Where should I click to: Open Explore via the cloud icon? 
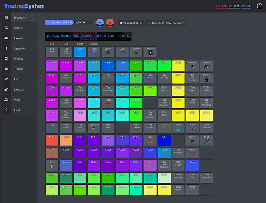click(x=6, y=38)
